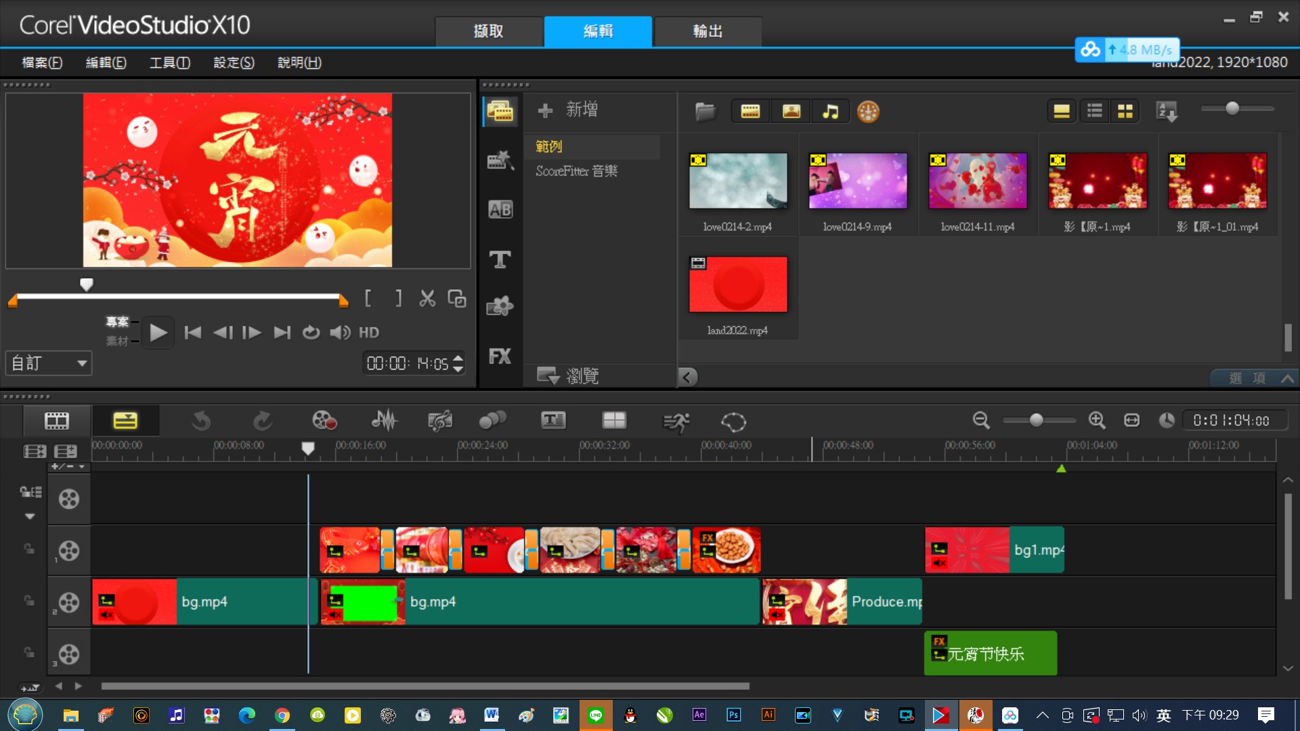Open the Multi-Camera Editor icon
Viewport: 1300px width, 731px height.
tap(614, 420)
